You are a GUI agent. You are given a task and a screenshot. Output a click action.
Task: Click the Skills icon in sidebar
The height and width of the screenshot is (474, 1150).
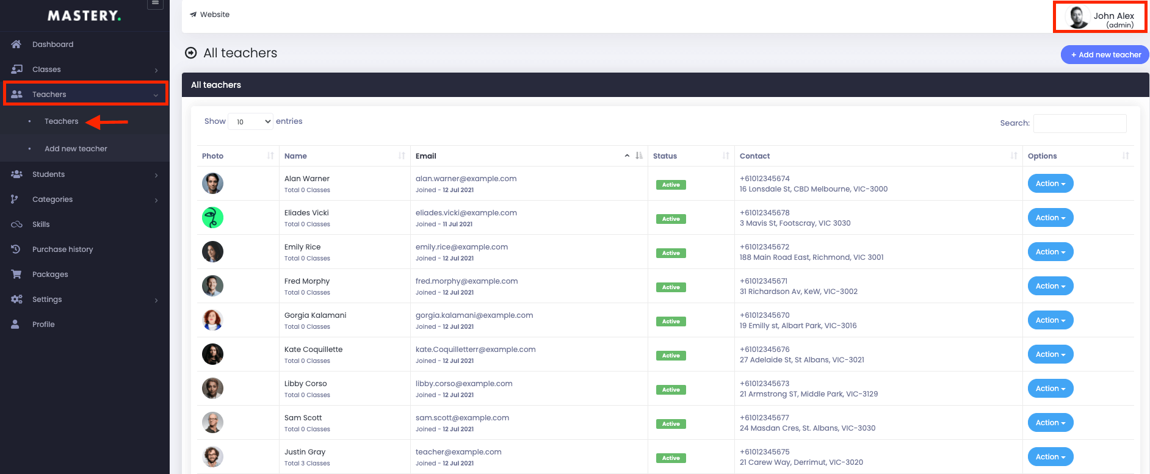click(17, 224)
